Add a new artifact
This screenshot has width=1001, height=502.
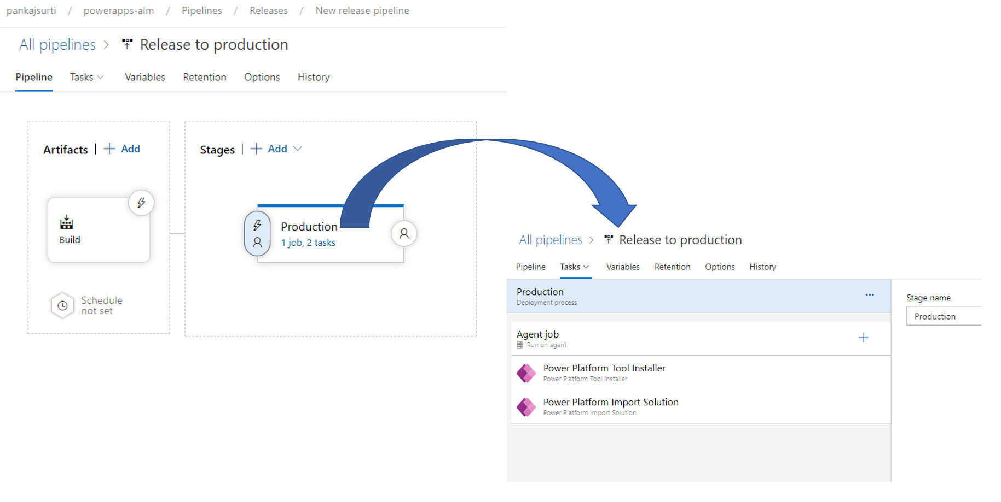tap(123, 149)
